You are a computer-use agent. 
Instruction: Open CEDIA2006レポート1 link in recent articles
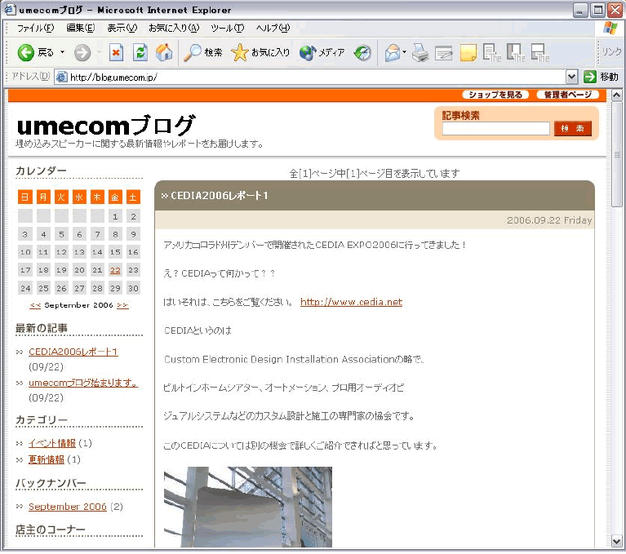73,352
